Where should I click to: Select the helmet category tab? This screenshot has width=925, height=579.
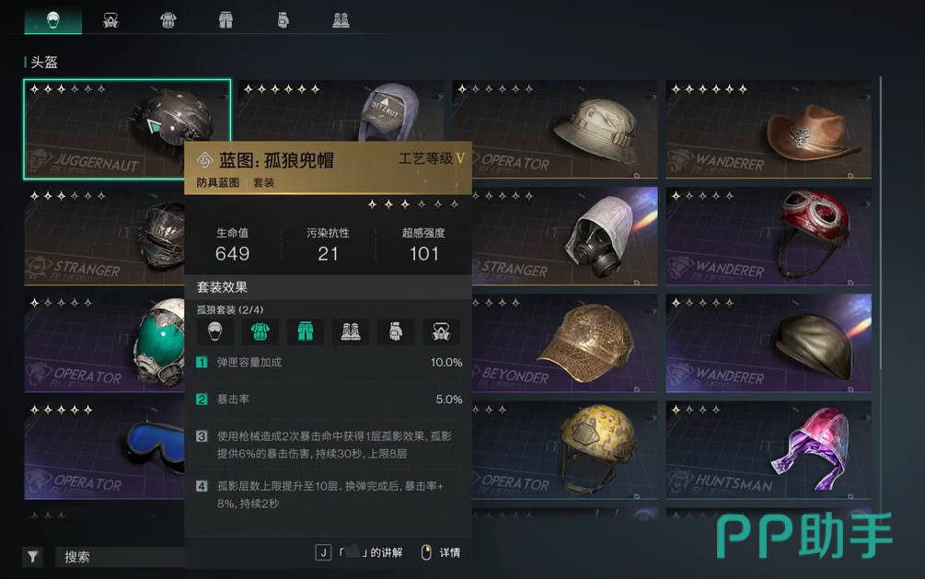click(x=53, y=20)
